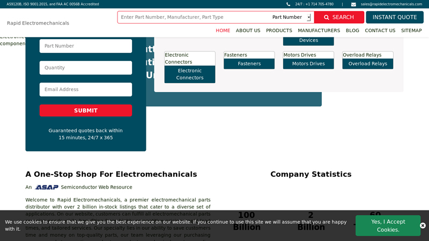The height and width of the screenshot is (241, 429).
Task: Focus the Part Number field in quote form
Action: 86,46
